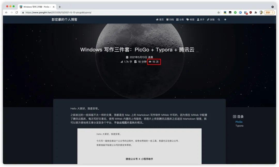The height and width of the screenshot is (167, 279).
Task: Go back with the browser back arrow
Action: tap(6, 12)
